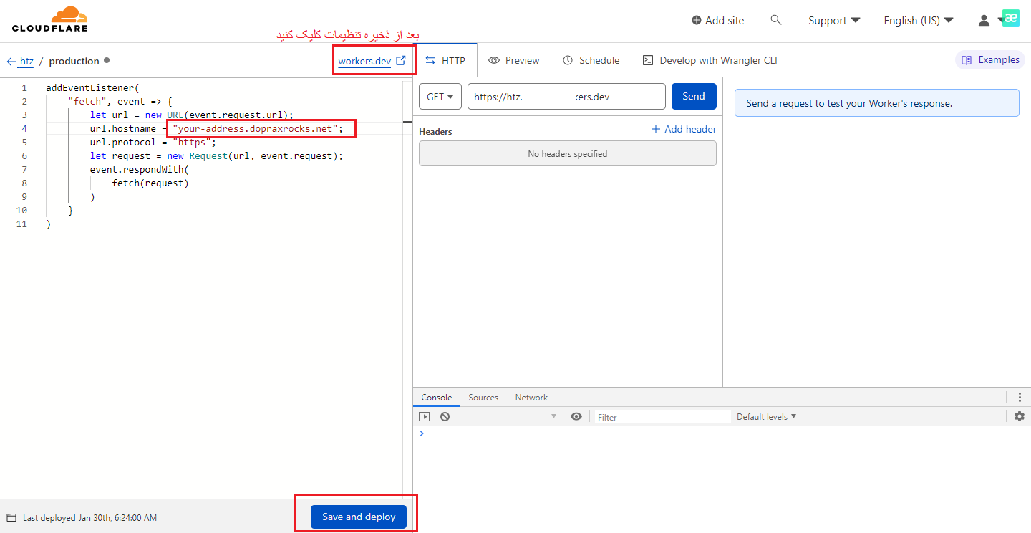
Task: Click the console prompt chevron
Action: pyautogui.click(x=422, y=433)
